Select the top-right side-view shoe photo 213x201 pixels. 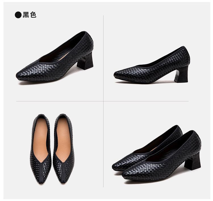click(152, 64)
